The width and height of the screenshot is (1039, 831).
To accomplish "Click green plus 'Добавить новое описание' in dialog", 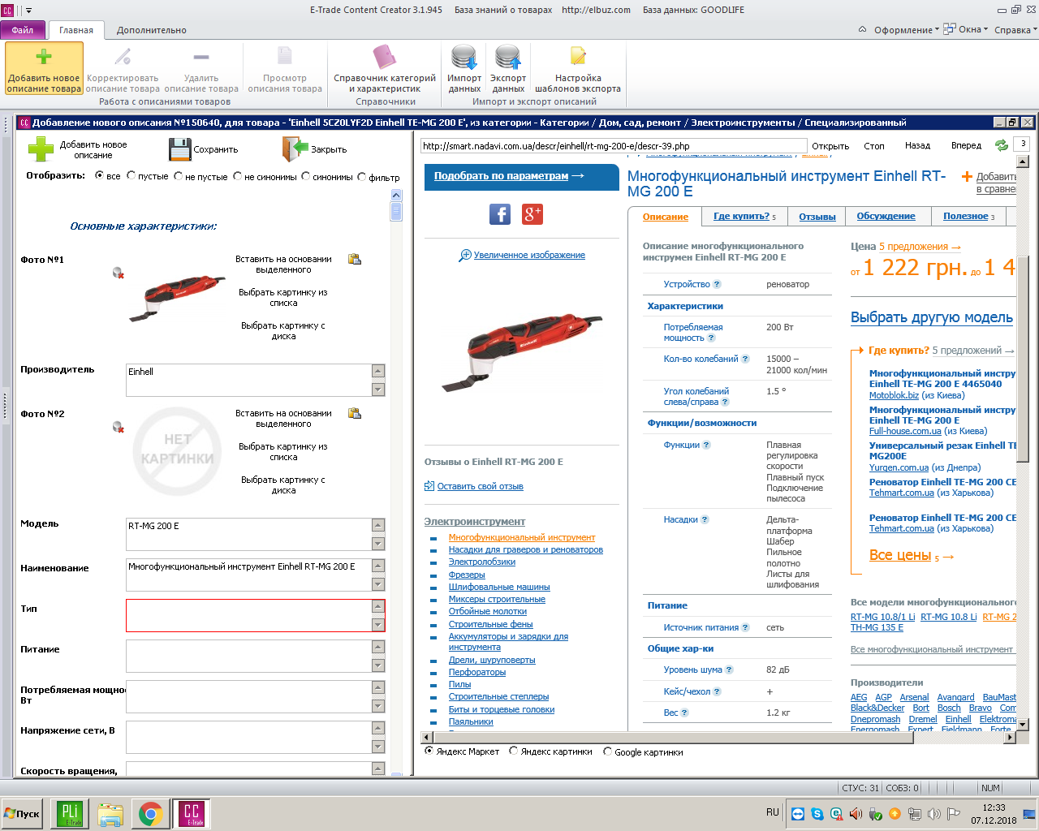I will click(x=41, y=149).
